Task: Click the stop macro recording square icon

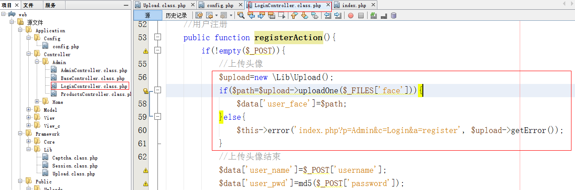Action: pyautogui.click(x=360, y=15)
